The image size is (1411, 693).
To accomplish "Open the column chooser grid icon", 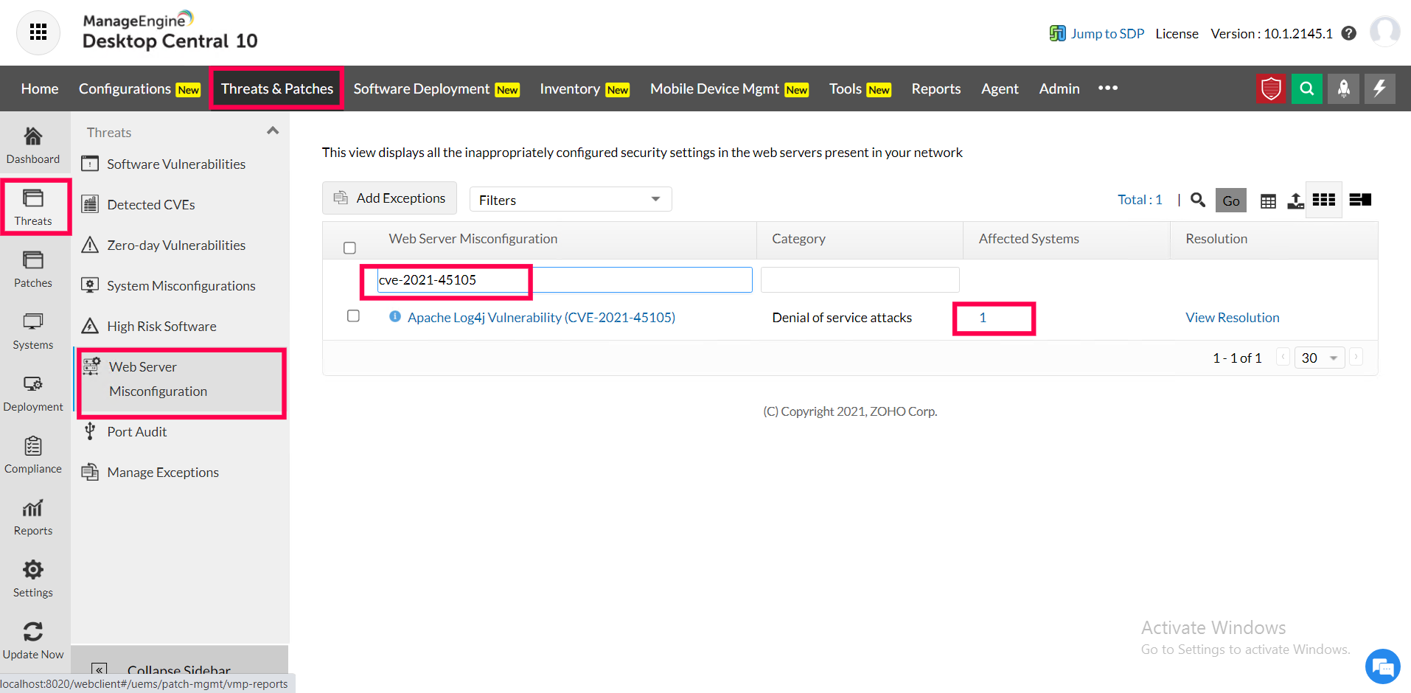I will pyautogui.click(x=1268, y=201).
